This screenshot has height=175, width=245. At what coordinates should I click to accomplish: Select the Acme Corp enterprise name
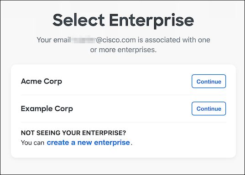click(42, 81)
